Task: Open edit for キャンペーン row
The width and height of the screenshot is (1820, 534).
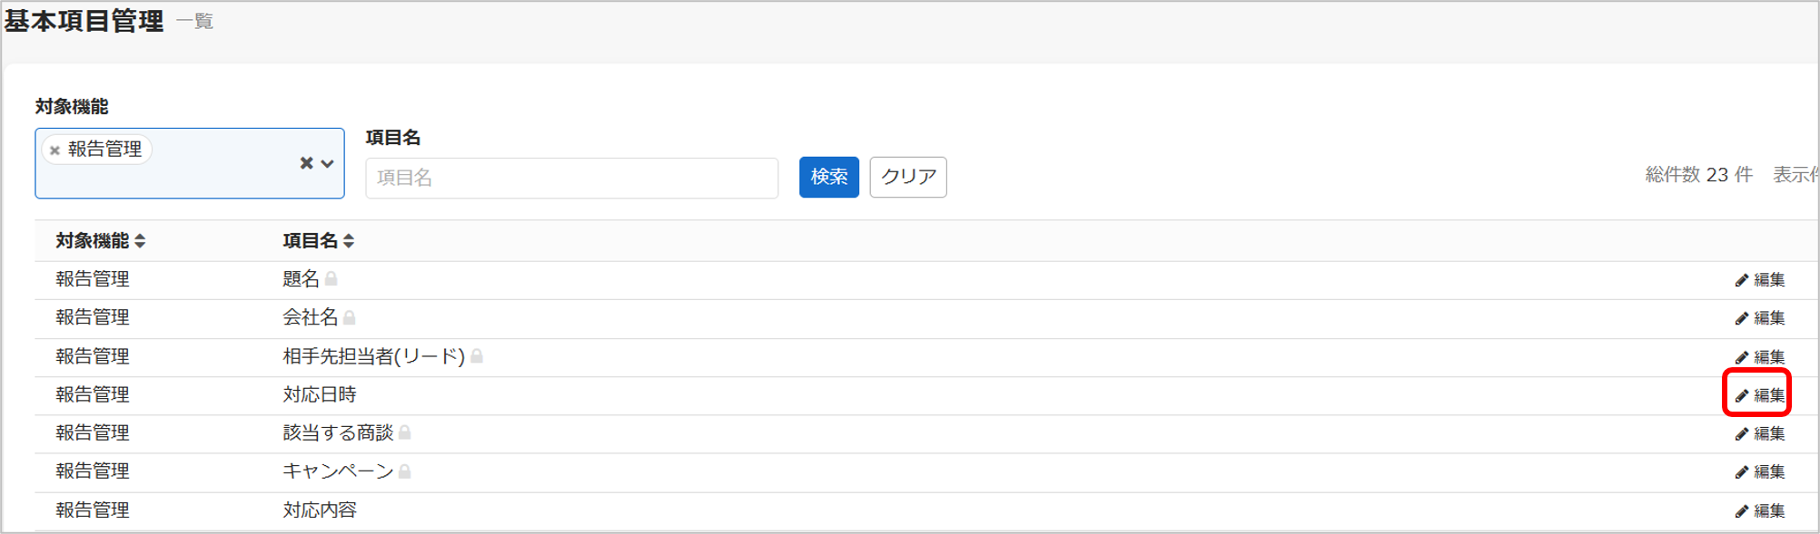Action: [x=1759, y=471]
